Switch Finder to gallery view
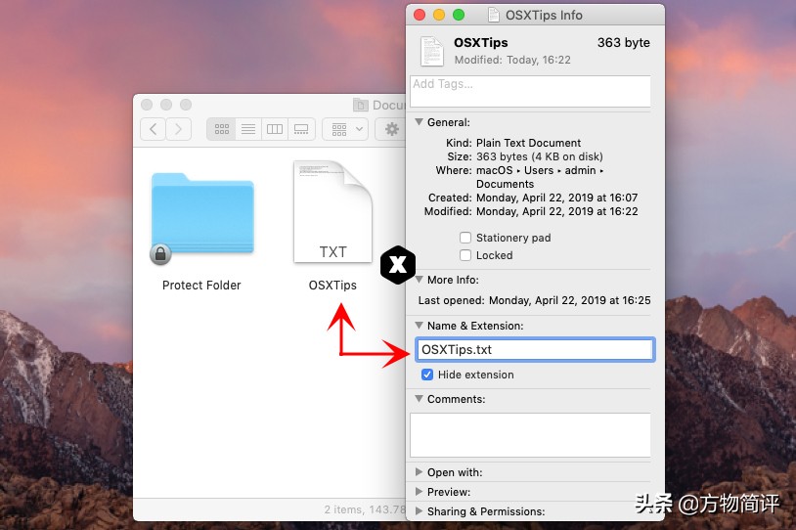 click(301, 129)
